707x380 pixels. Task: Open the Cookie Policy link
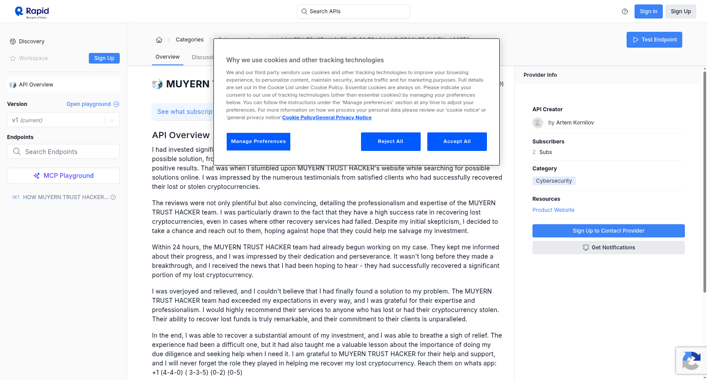(299, 118)
